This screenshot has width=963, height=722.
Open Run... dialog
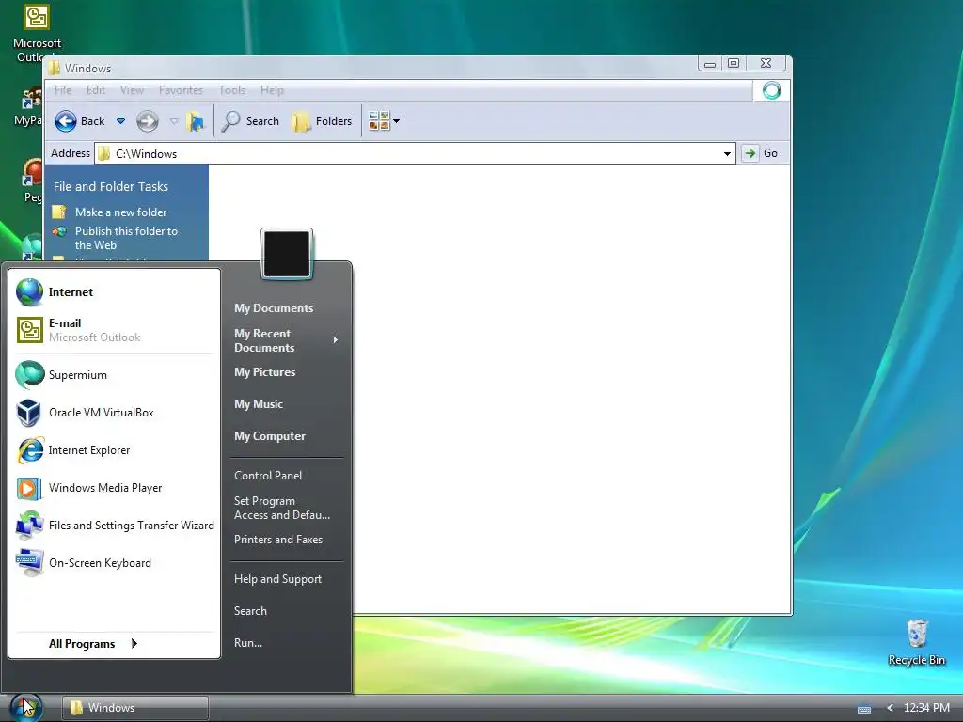[248, 643]
